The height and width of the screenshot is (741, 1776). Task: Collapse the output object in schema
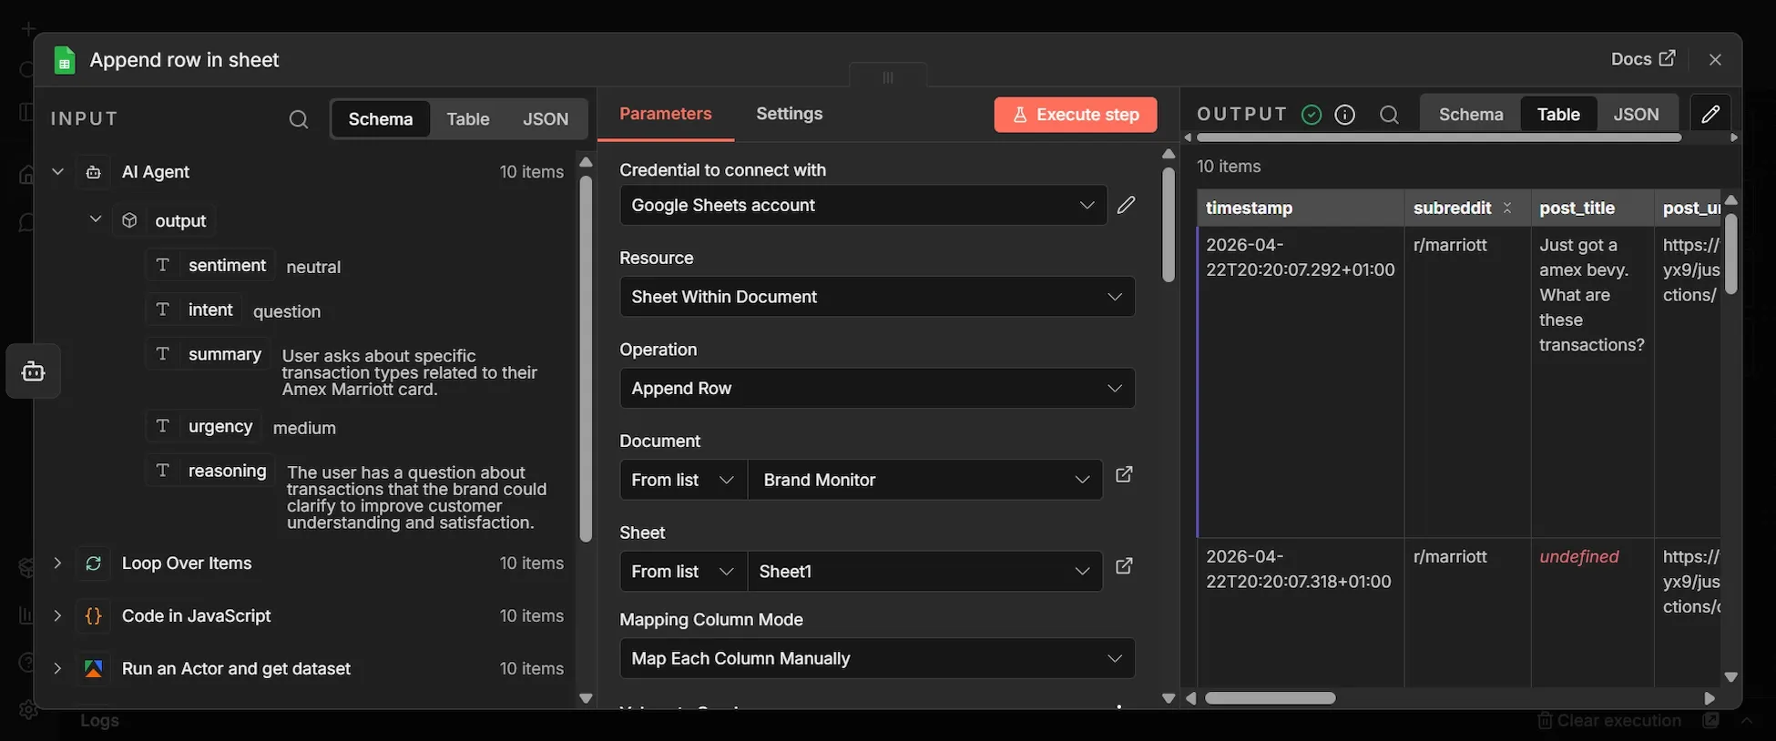coord(95,219)
